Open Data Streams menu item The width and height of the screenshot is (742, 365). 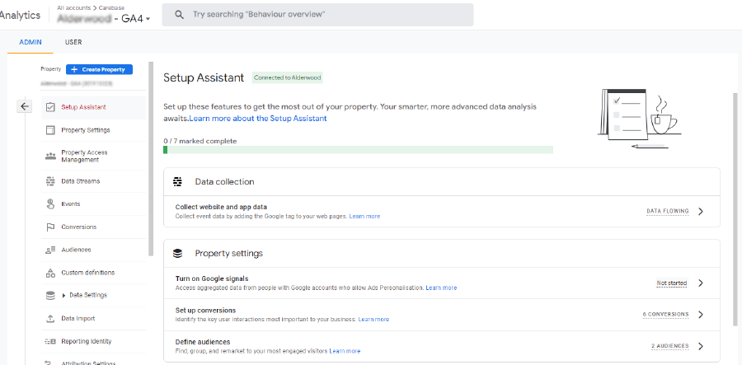pyautogui.click(x=94, y=181)
